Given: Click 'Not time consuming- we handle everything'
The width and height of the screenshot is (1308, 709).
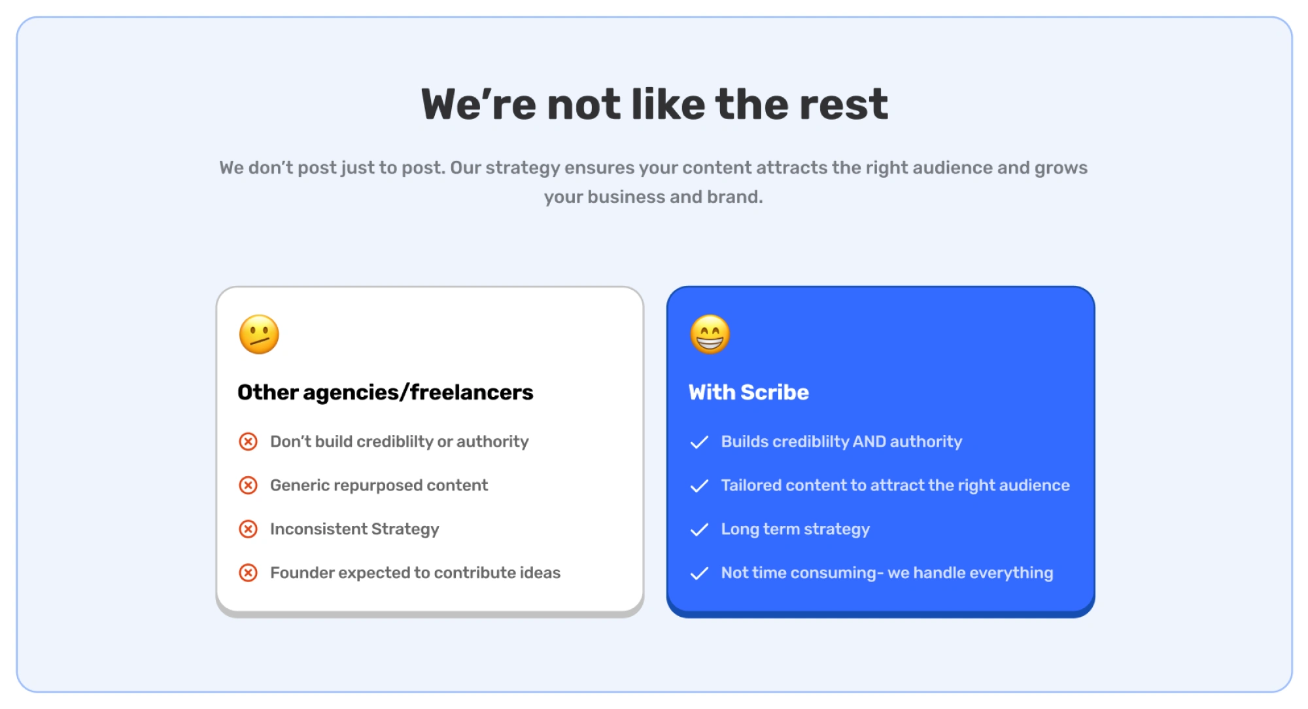Looking at the screenshot, I should [x=887, y=573].
